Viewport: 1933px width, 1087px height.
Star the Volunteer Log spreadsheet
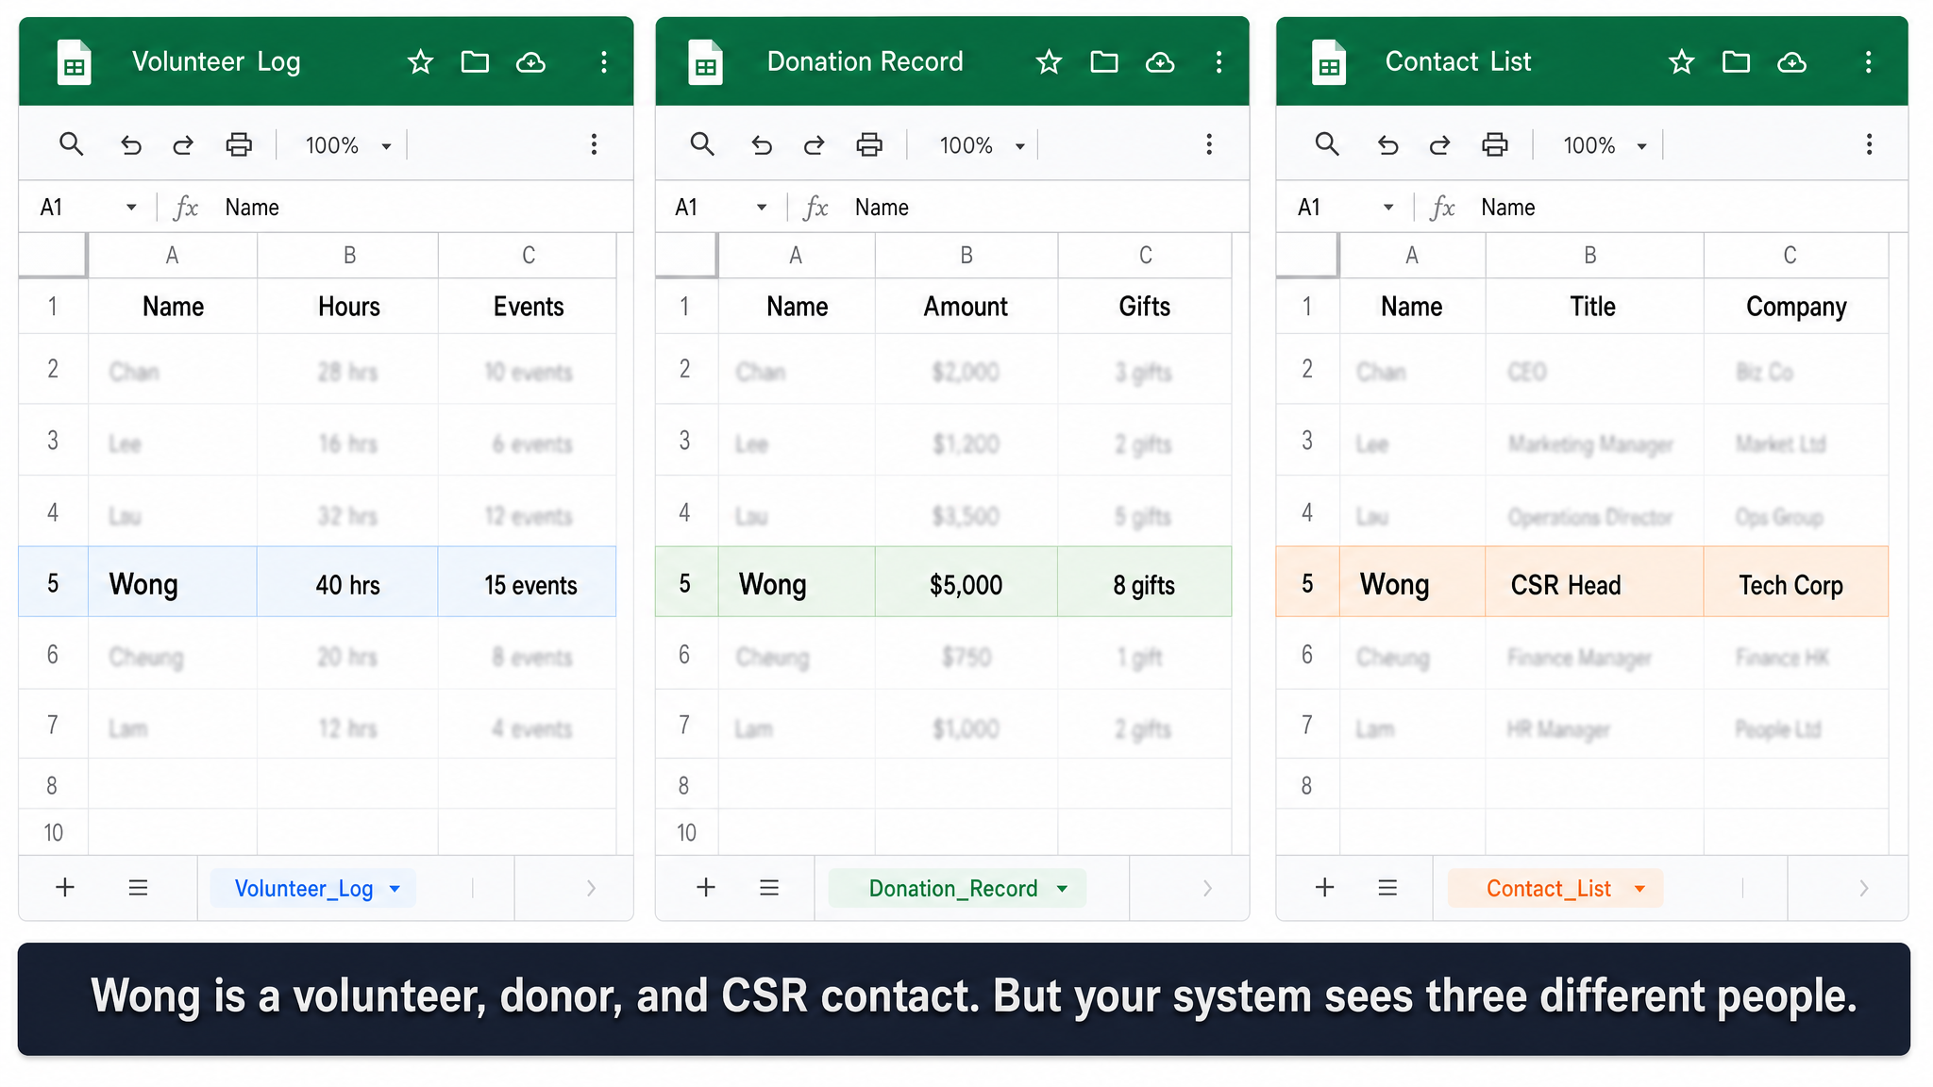420,62
